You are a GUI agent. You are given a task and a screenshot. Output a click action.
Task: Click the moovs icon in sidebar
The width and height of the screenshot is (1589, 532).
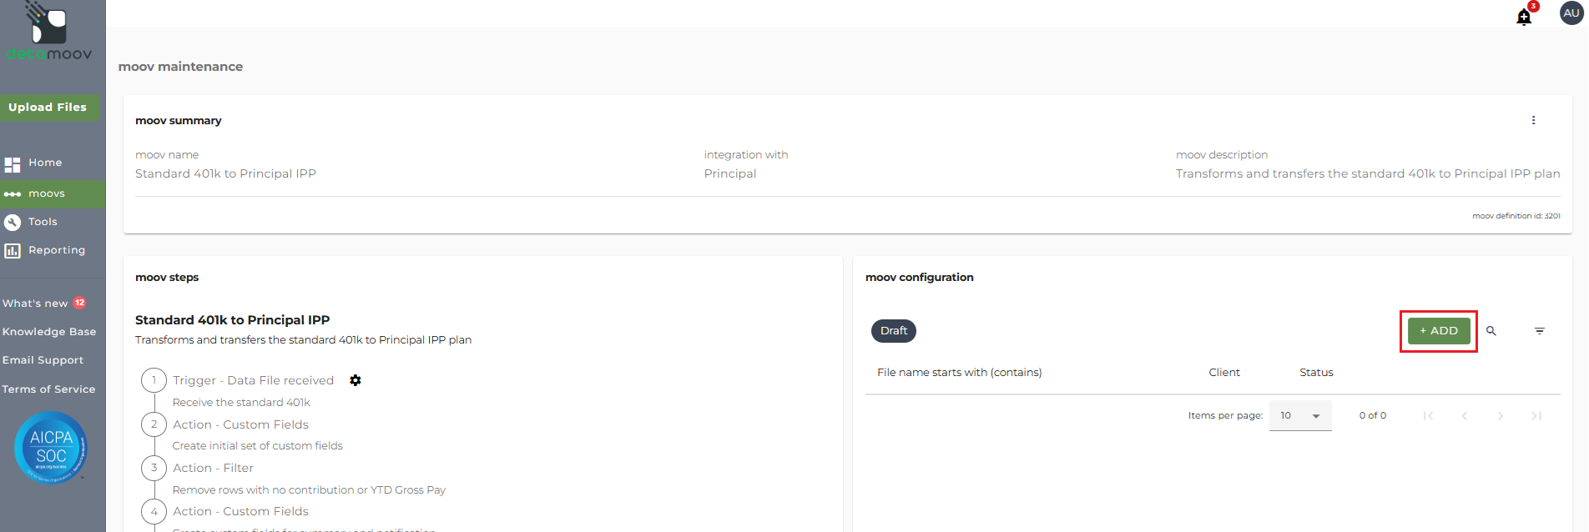pyautogui.click(x=13, y=193)
